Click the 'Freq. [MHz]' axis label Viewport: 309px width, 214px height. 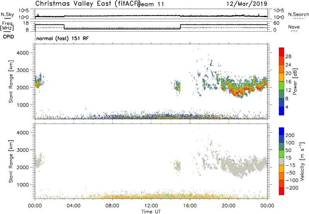tap(7, 26)
